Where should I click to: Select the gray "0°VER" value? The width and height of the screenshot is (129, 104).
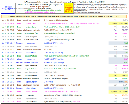pyautogui.click(x=126, y=99)
